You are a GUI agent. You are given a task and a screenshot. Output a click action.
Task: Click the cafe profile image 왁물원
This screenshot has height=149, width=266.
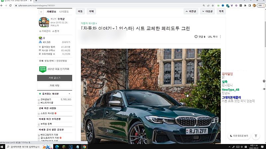(44, 22)
